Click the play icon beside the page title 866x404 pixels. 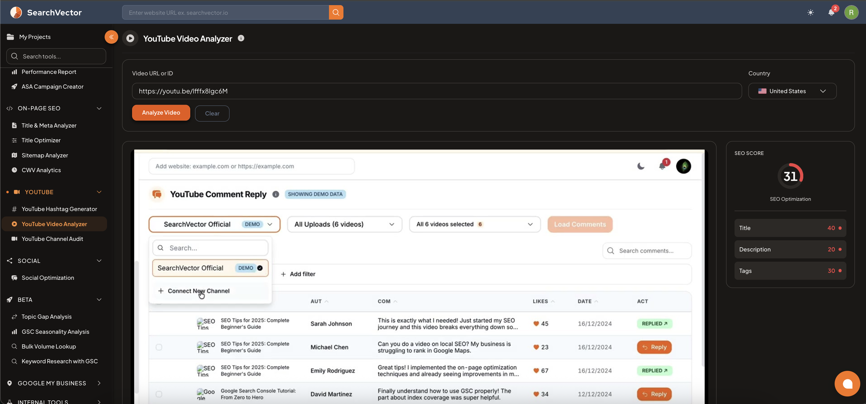point(130,38)
